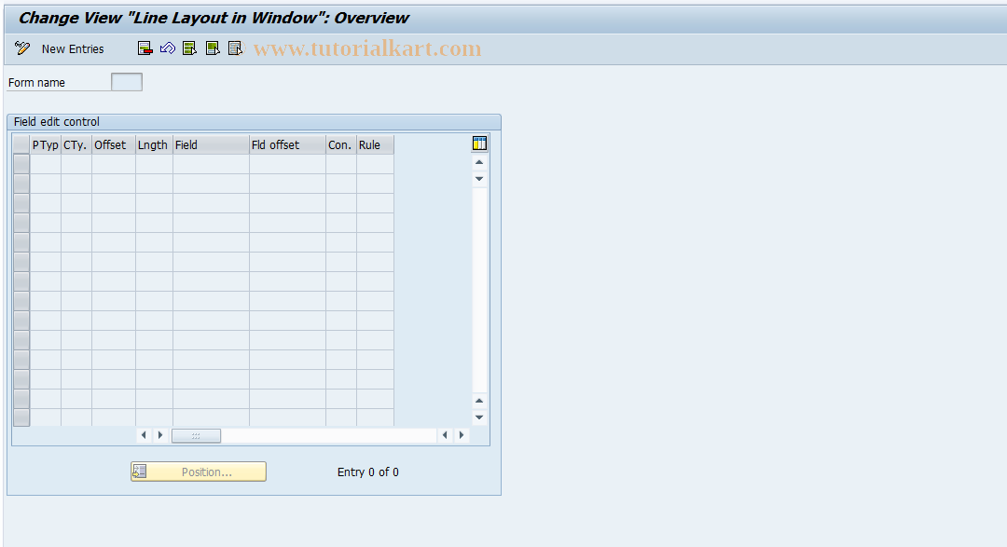Click the left-end scroll-left arrow of the horizontal scrollbar
1007x547 pixels.
(144, 435)
